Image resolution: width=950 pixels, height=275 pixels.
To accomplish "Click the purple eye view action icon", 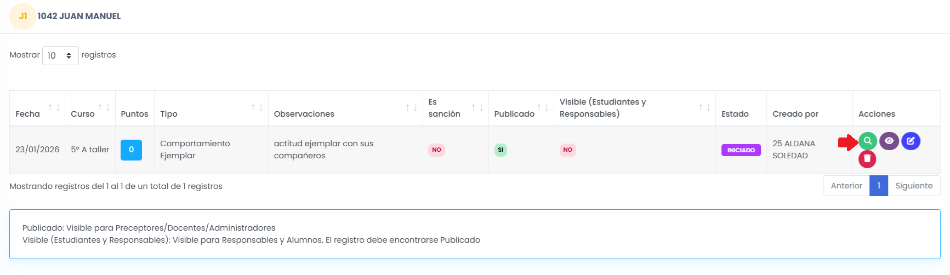I will [x=889, y=141].
